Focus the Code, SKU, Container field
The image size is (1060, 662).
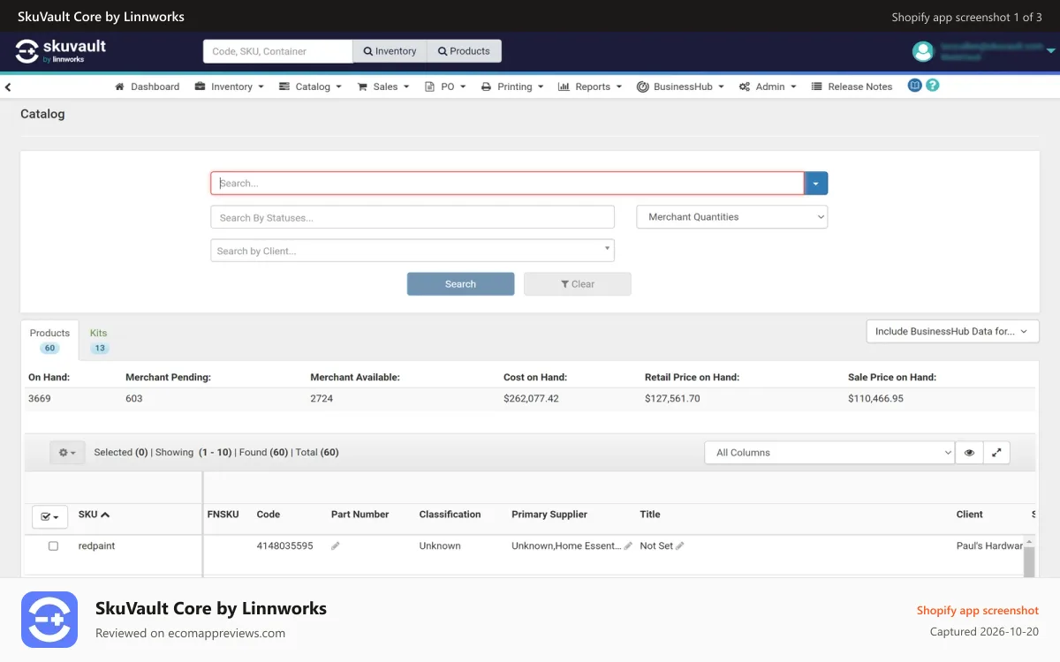coord(278,51)
